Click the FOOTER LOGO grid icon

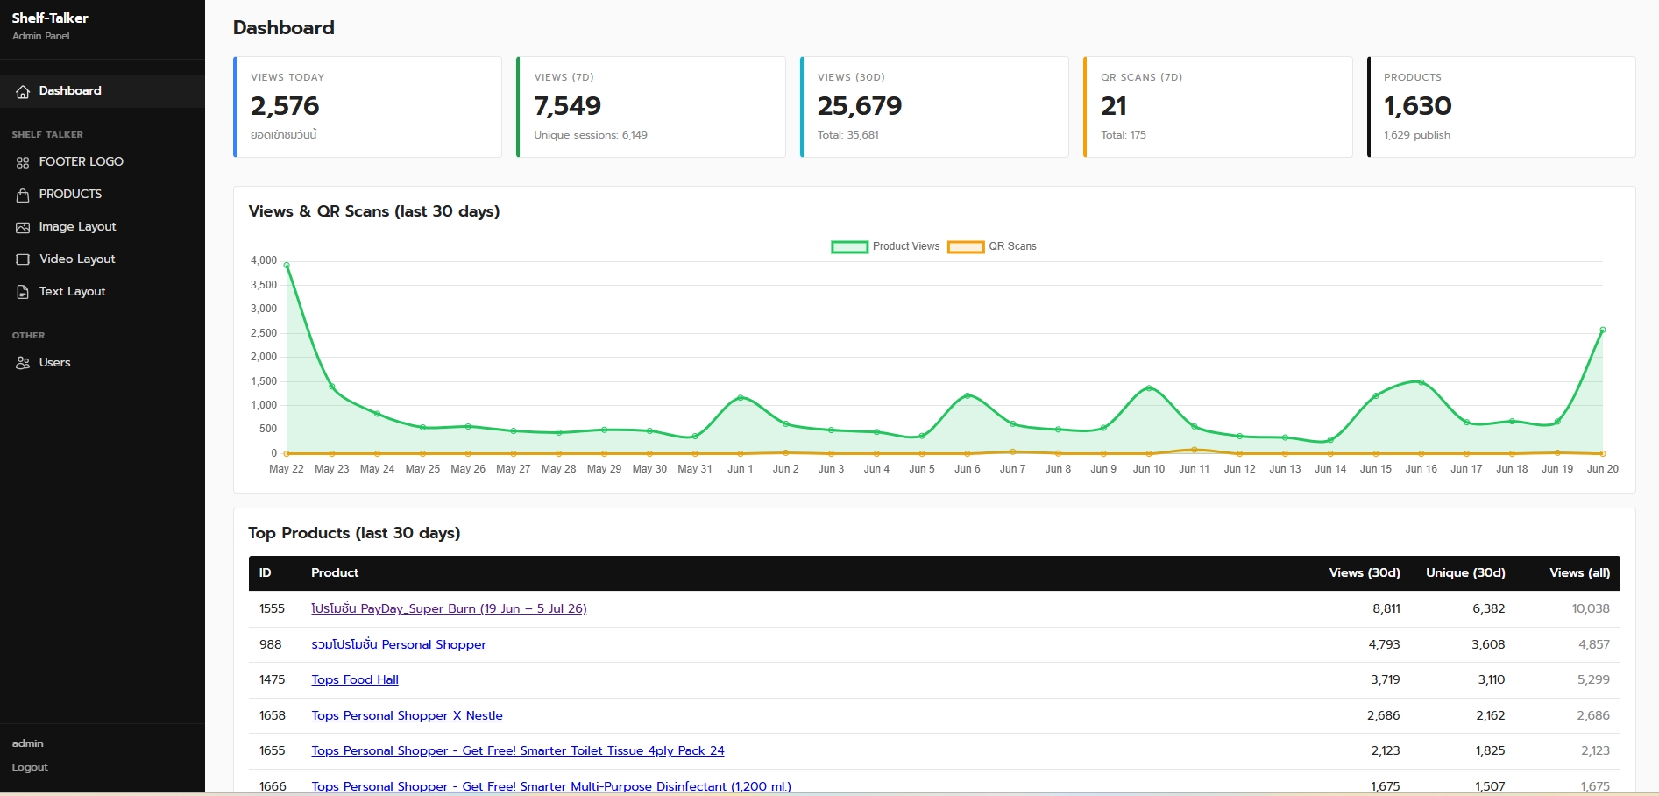(23, 162)
